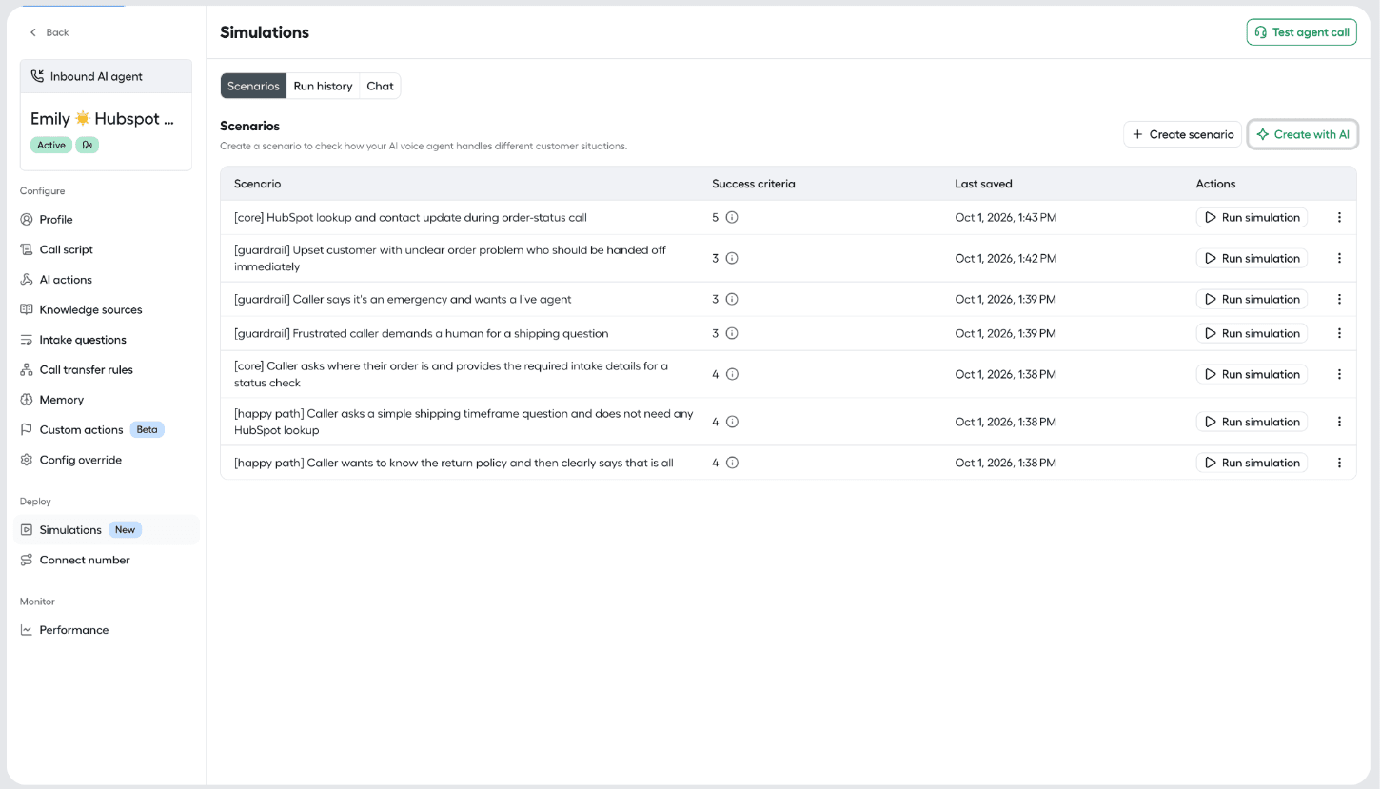Image resolution: width=1381 pixels, height=789 pixels.
Task: Show criteria info for Upset customer scenario
Action: (732, 258)
